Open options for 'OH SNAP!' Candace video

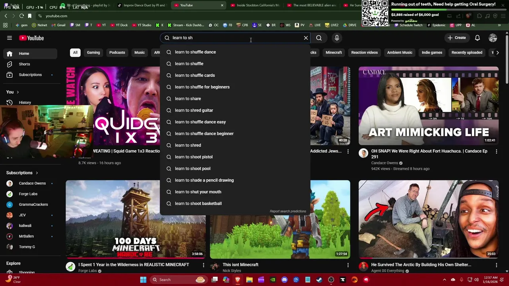[496, 151]
